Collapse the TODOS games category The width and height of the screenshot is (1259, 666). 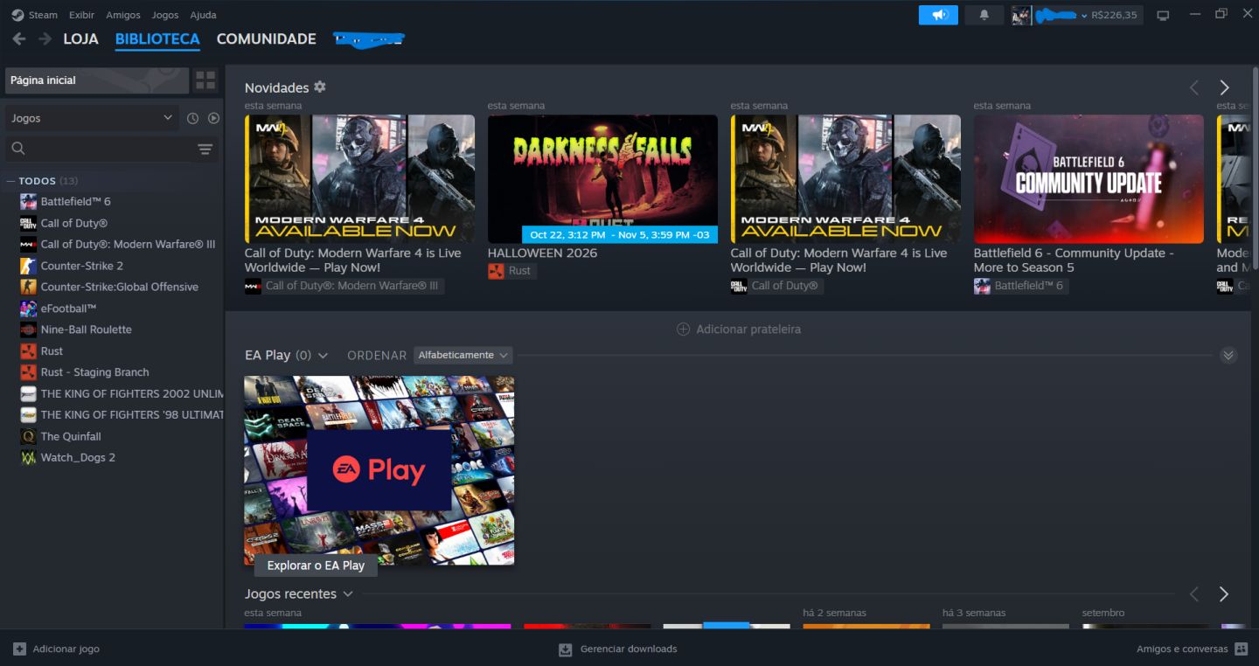(10, 181)
